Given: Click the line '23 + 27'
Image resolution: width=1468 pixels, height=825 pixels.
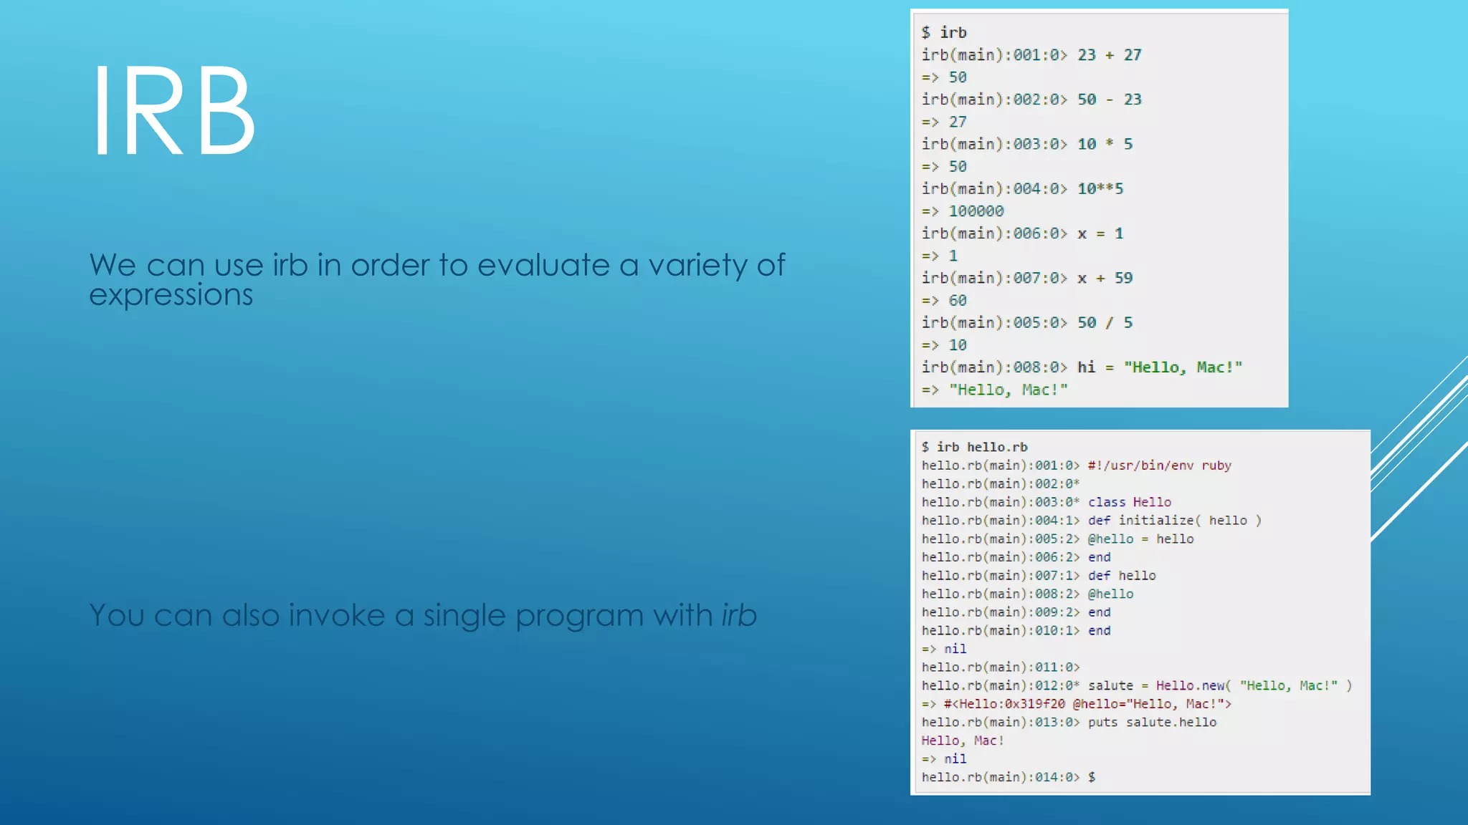Looking at the screenshot, I should [1031, 55].
